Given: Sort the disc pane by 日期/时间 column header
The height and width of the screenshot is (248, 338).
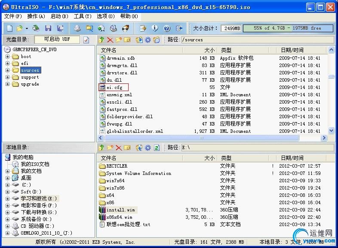Looking at the screenshot, I should pyautogui.click(x=301, y=50).
